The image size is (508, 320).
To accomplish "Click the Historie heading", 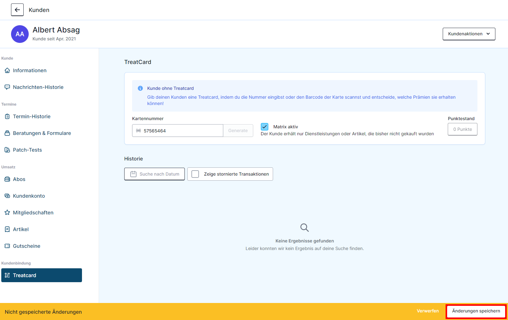I will point(133,159).
